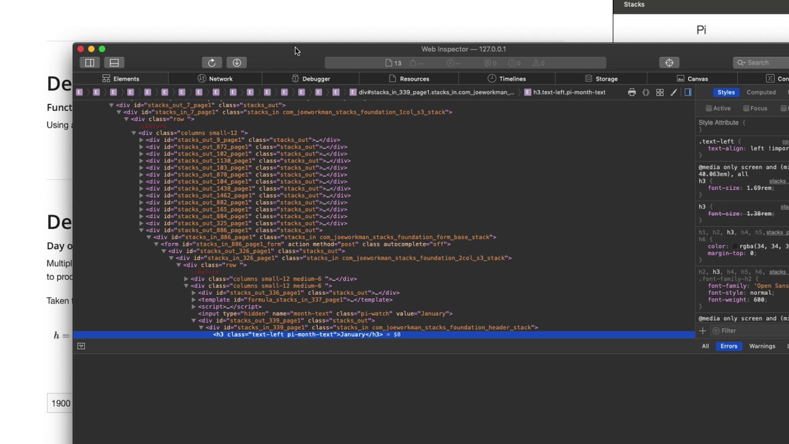This screenshot has width=789, height=444.
Task: Show All console messages
Action: click(705, 346)
